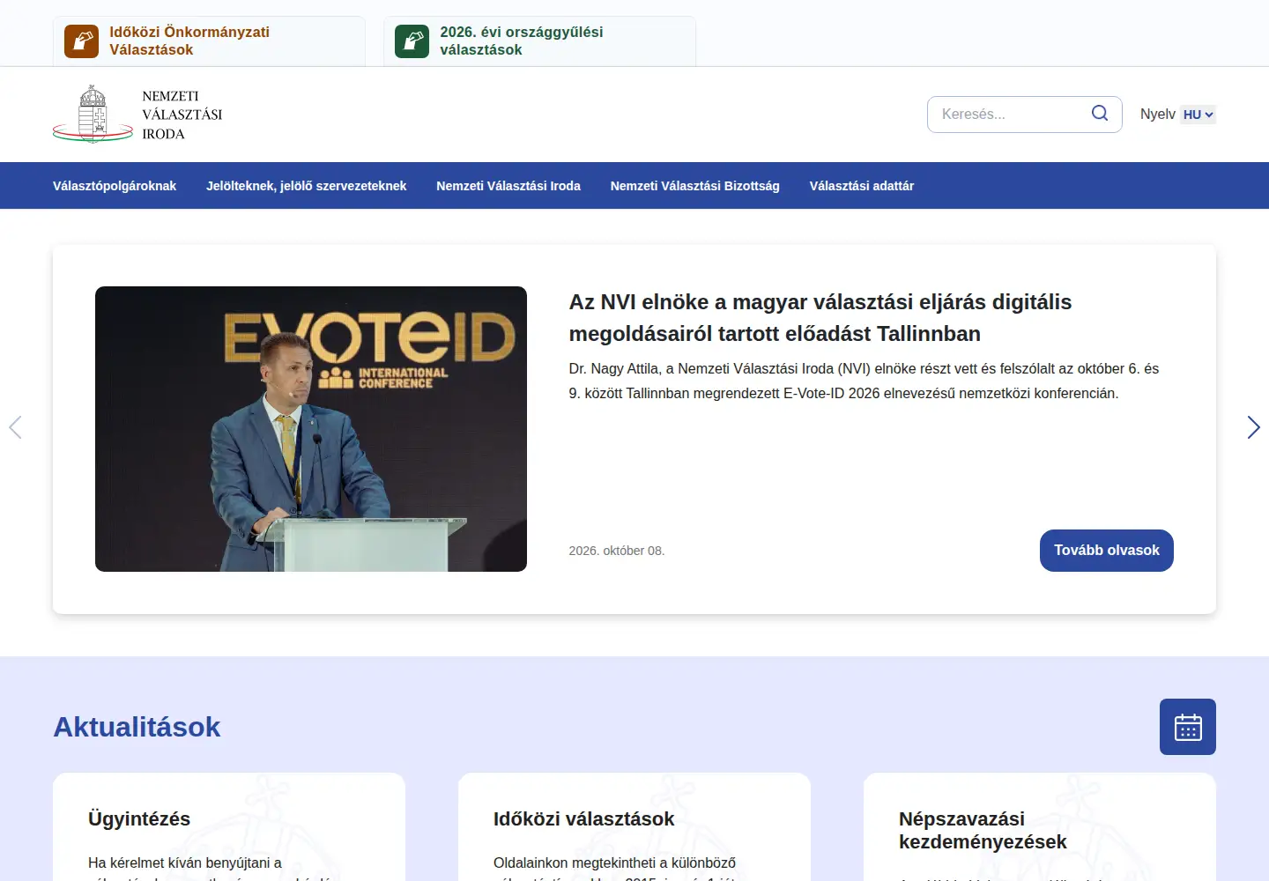Click the Aktualitások heading
1269x881 pixels.
coord(137,727)
